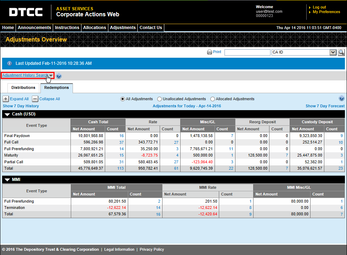
Task: Open Termination MMI Rate count 8
Action: click(x=250, y=208)
